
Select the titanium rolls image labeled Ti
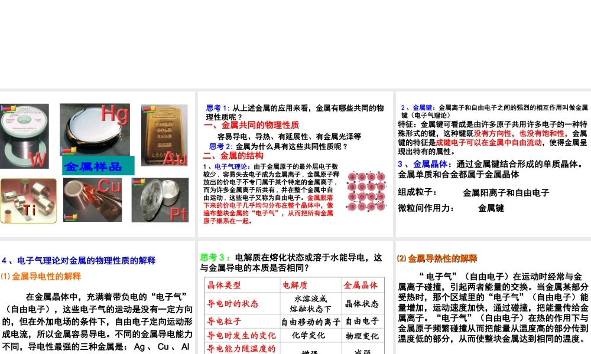click(x=28, y=201)
